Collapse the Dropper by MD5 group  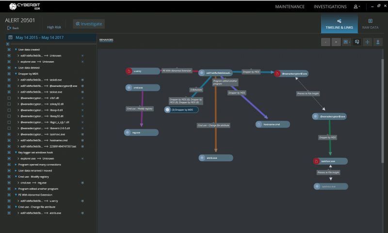[16, 74]
